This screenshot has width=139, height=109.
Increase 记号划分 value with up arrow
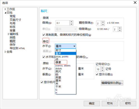102,68
